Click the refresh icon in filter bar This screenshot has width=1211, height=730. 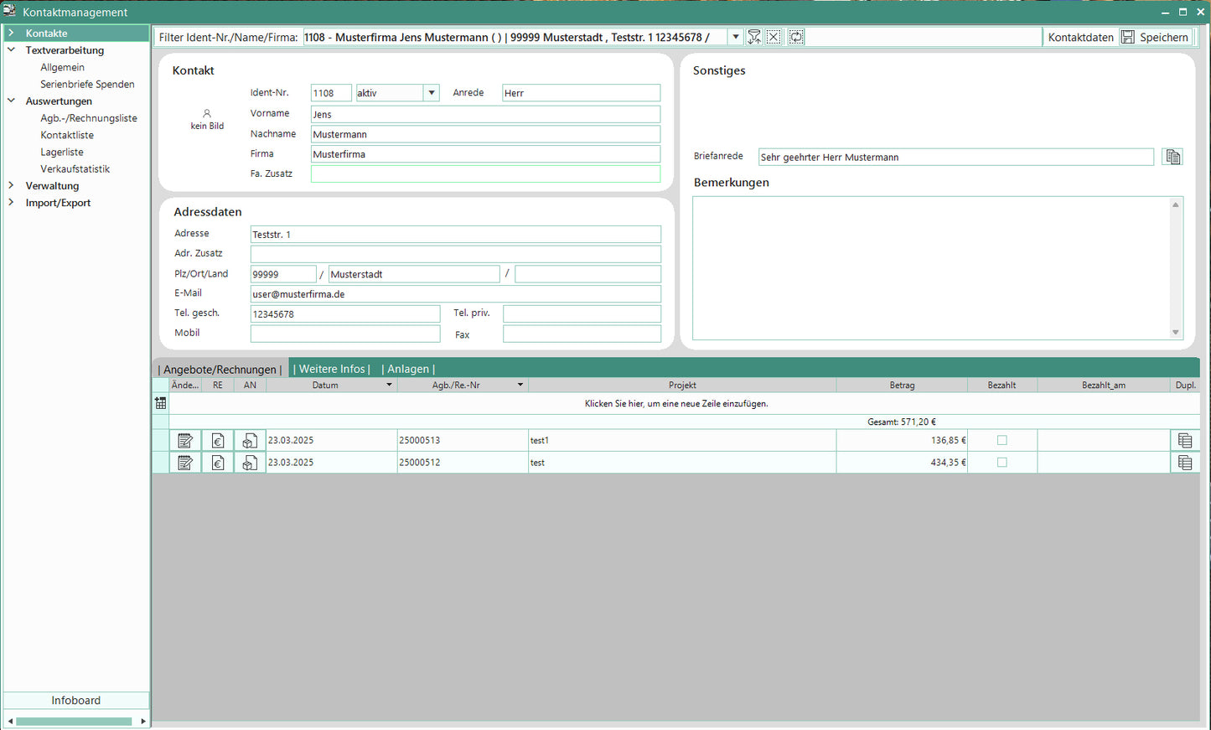(796, 37)
